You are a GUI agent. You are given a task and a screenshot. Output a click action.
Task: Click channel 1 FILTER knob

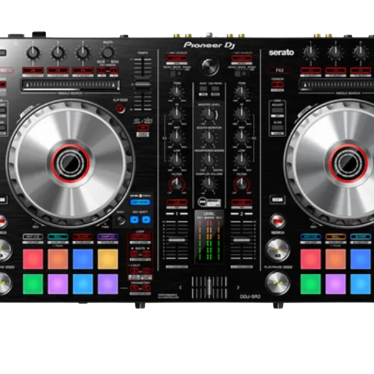pyautogui.click(x=177, y=183)
